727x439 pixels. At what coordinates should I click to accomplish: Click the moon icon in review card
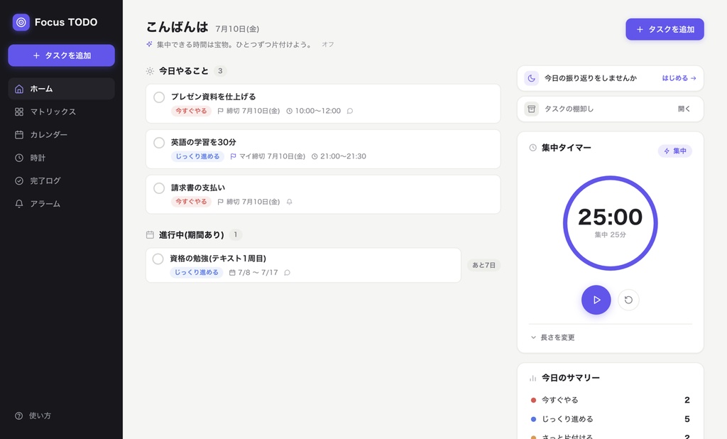click(x=531, y=78)
